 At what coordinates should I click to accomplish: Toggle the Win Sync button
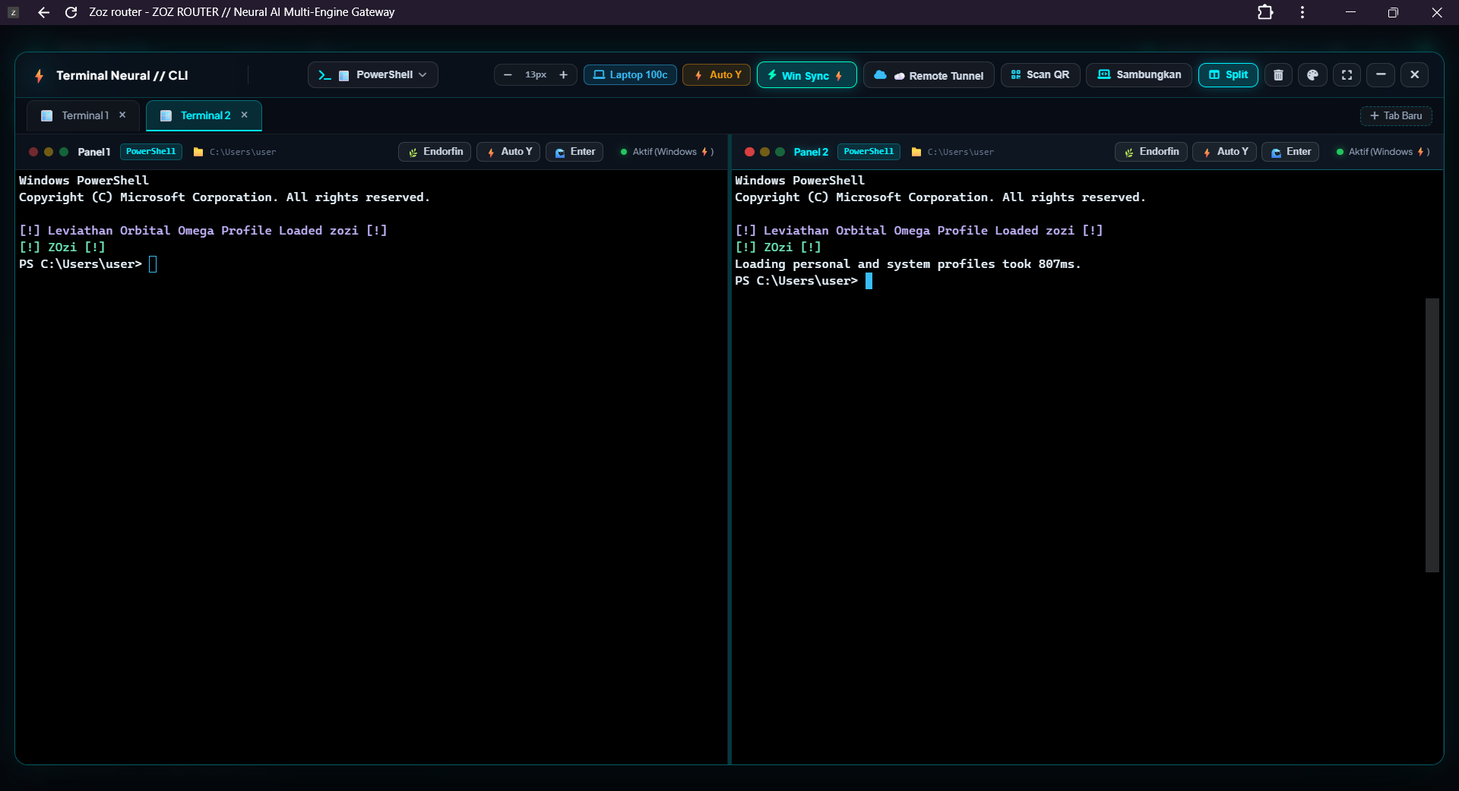(x=806, y=75)
